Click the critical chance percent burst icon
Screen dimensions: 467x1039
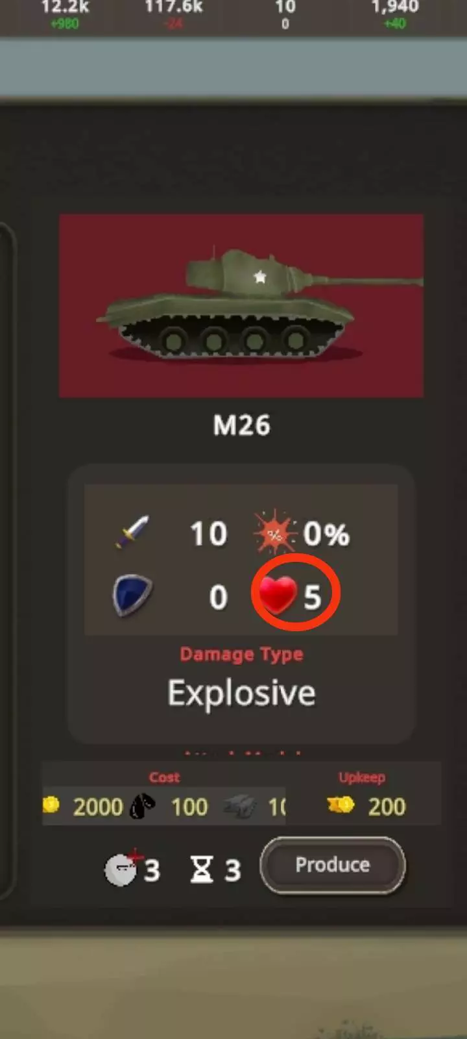pyautogui.click(x=275, y=533)
